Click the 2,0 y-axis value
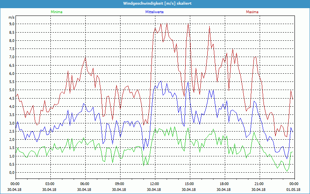This screenshot has height=194, width=310. 12,140
